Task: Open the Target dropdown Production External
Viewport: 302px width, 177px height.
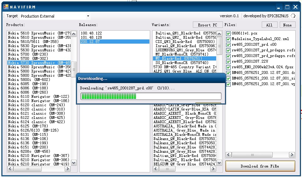Action: pyautogui.click(x=55, y=16)
